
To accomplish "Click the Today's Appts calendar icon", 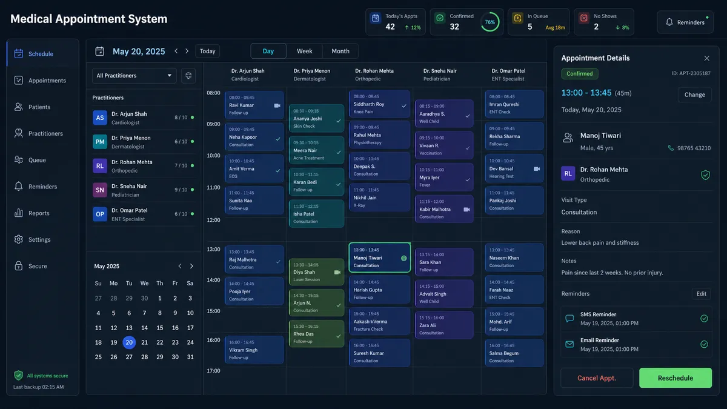I will [376, 18].
